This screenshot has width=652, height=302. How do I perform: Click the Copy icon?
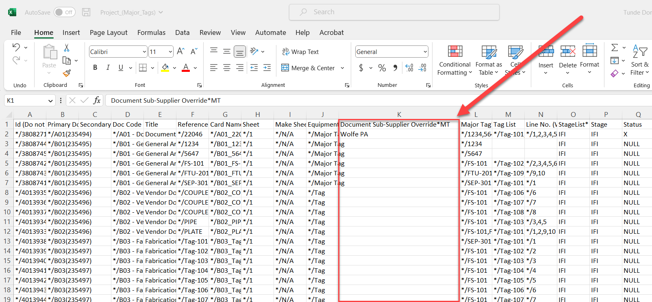tap(67, 60)
